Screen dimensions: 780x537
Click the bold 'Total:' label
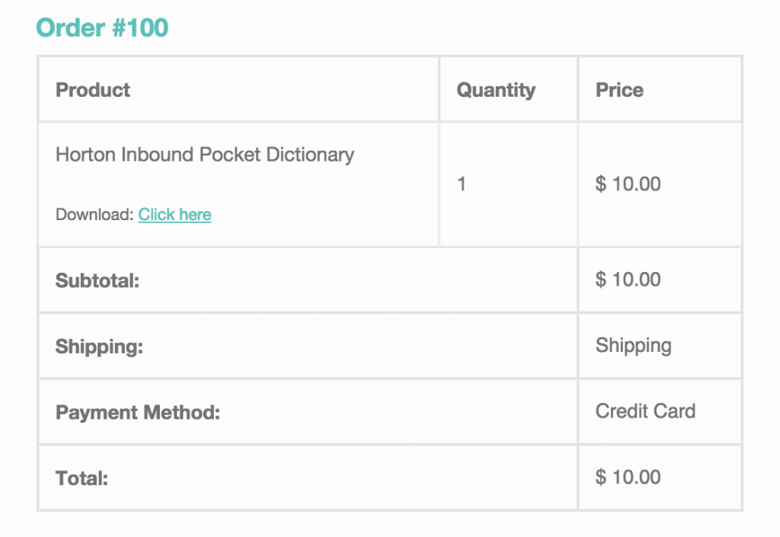point(82,479)
